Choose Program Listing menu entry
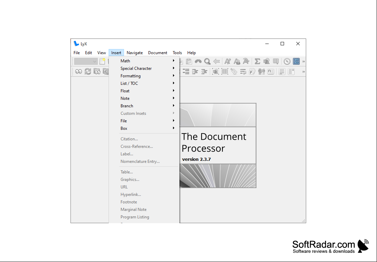The image size is (377, 262). [144, 217]
